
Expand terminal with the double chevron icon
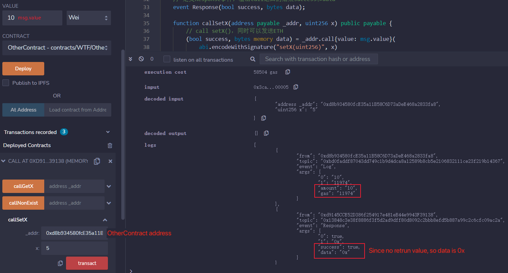(x=130, y=59)
